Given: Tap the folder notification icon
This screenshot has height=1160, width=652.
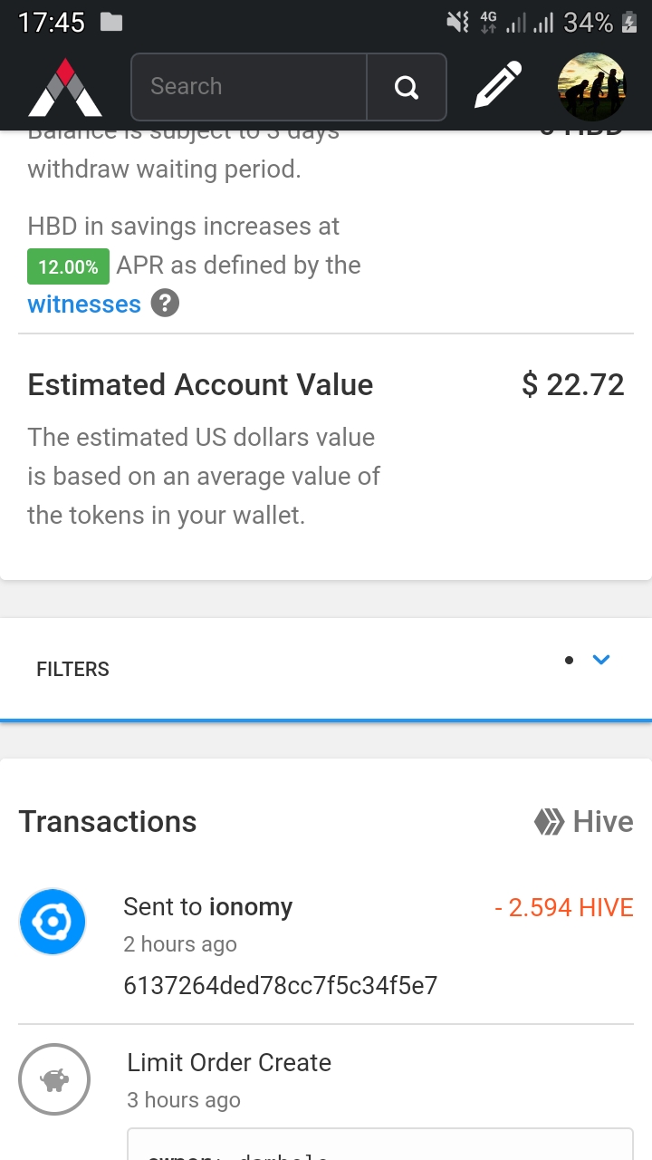Looking at the screenshot, I should pos(111,22).
